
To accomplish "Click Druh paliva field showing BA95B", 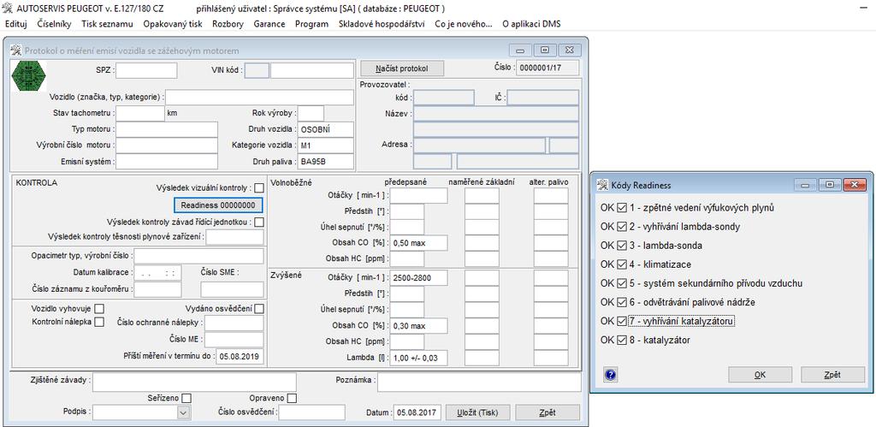I will pos(326,162).
